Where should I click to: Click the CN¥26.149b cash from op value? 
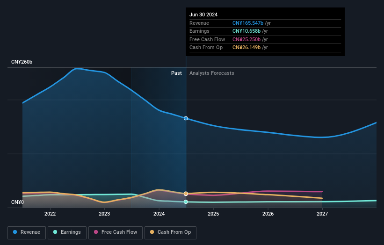246,48
